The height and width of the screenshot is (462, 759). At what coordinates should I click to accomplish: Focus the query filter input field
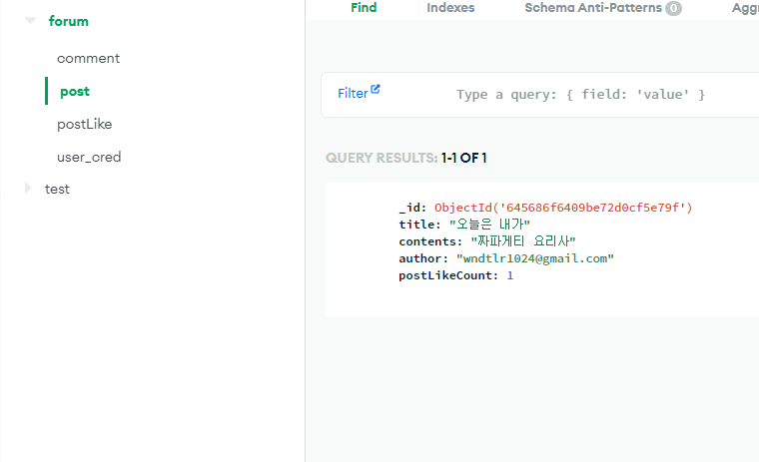[580, 95]
